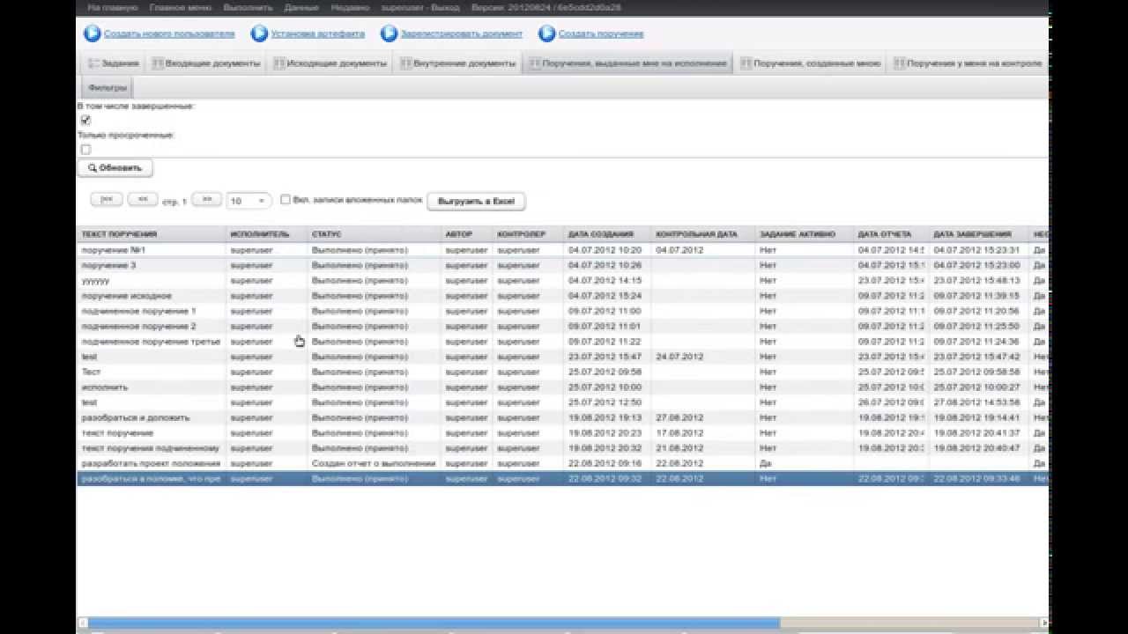This screenshot has width=1128, height=634.
Task: Open the page size dropdown showing 10
Action: [249, 201]
